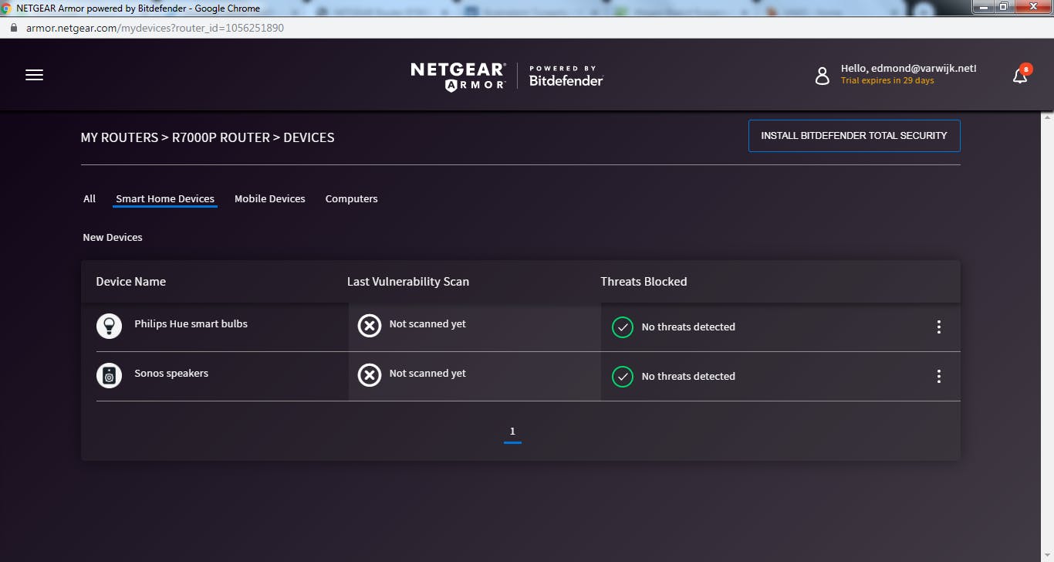Open the notifications bell

coord(1021,74)
